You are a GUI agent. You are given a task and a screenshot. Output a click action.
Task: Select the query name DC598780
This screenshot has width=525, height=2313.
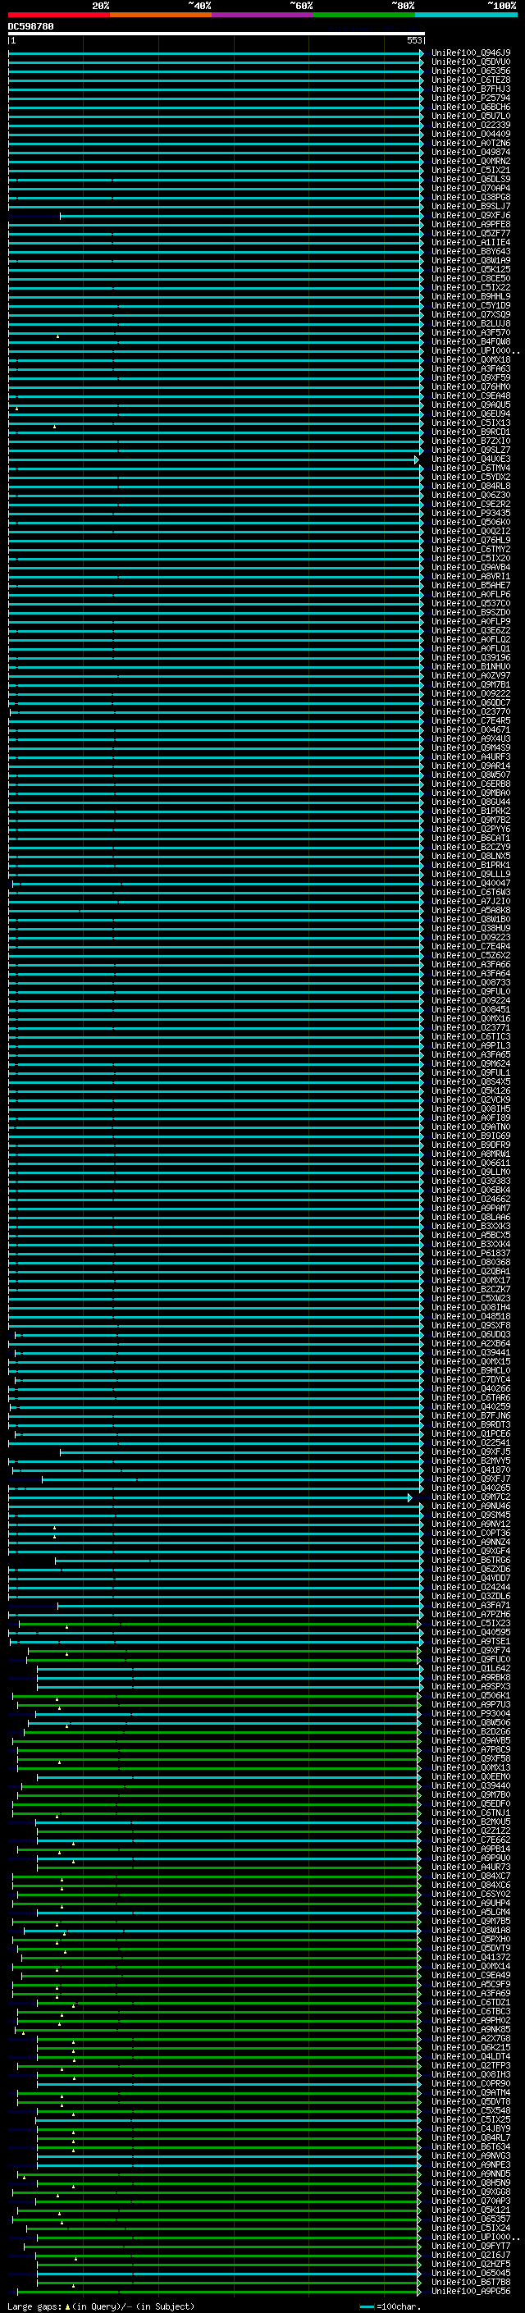[30, 27]
